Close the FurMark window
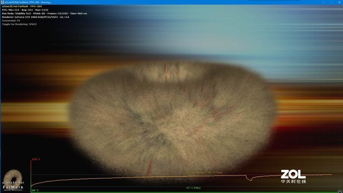Image resolution: width=343 pixels, height=193 pixels. 339,2
